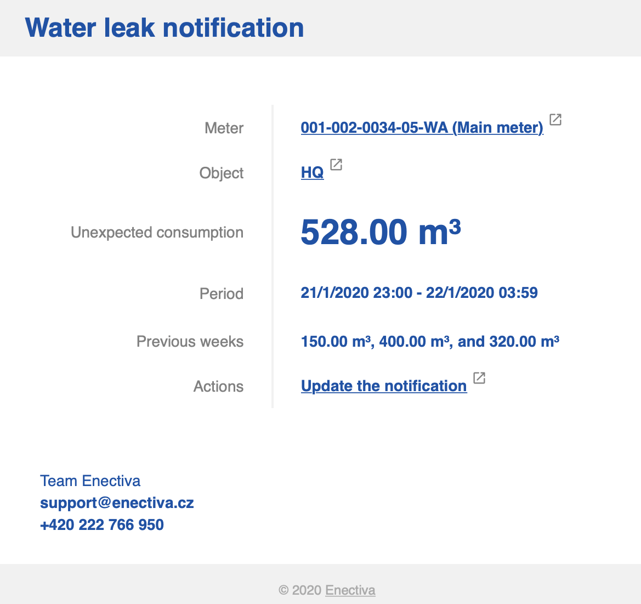
Task: Click the support@enectiva.cz email address
Action: [x=117, y=503]
